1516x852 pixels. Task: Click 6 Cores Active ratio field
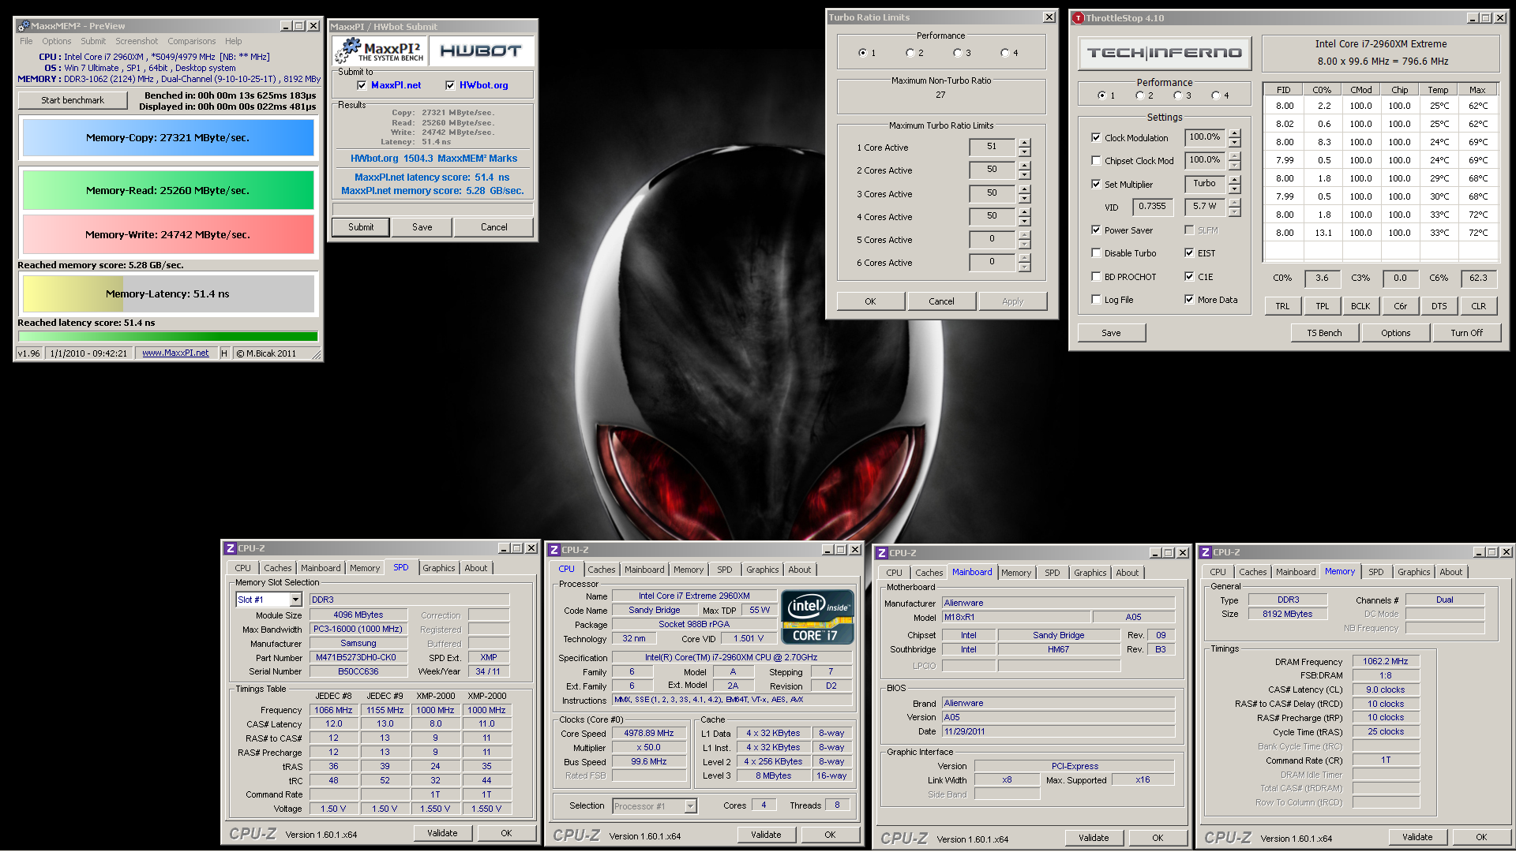click(993, 262)
